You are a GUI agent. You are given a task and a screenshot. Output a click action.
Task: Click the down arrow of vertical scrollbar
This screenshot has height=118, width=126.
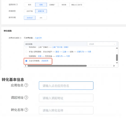(117, 63)
